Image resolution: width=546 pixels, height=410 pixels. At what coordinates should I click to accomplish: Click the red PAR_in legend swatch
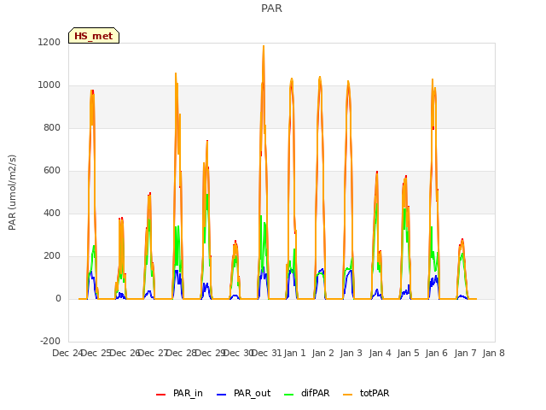pyautogui.click(x=160, y=395)
